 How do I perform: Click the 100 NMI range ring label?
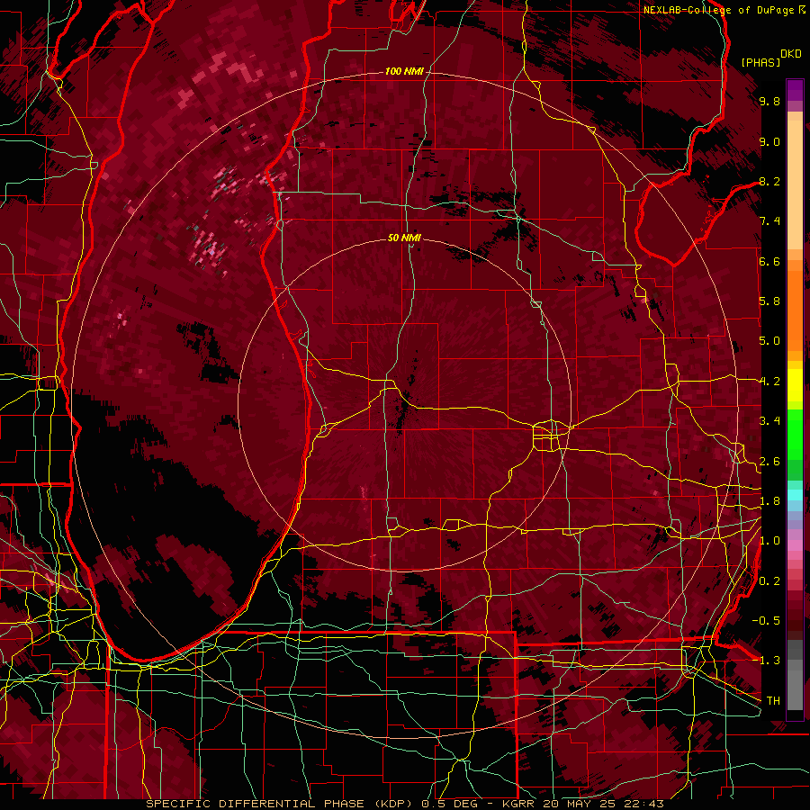404,71
